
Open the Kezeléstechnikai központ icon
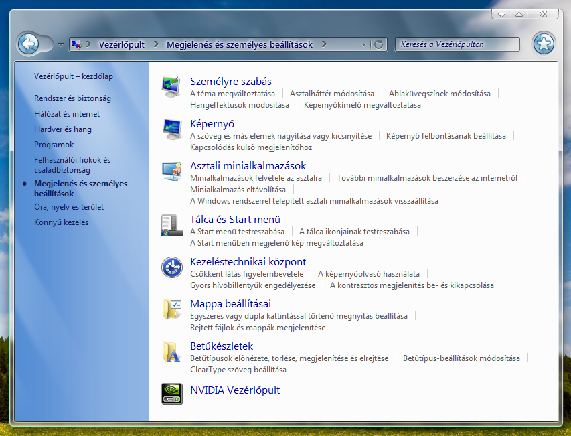[172, 267]
